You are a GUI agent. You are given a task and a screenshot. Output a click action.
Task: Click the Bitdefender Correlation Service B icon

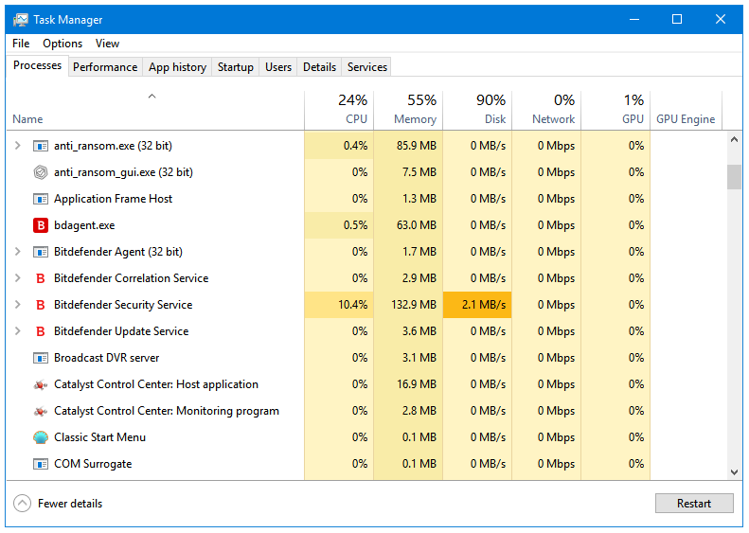(x=41, y=278)
